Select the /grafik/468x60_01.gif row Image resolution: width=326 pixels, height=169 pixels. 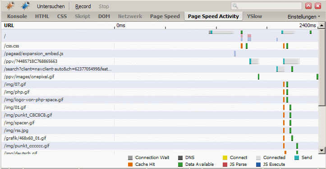(x=160, y=138)
